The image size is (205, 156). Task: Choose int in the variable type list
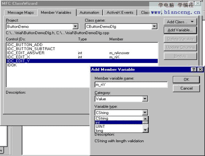pos(119,122)
